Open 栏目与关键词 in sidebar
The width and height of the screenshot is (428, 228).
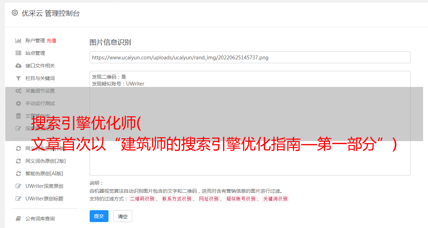(x=40, y=78)
